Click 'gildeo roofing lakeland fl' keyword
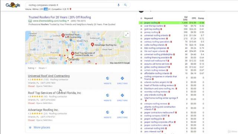 [x=156, y=67]
